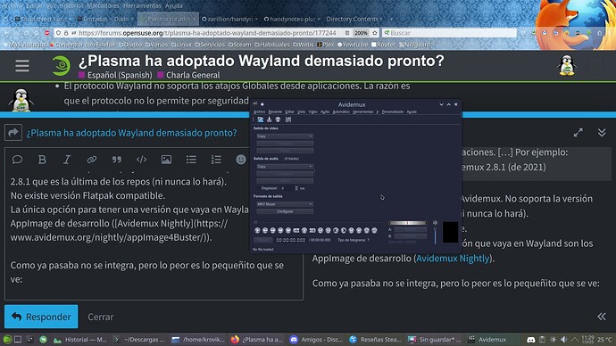Click the Español (Spanish) category link
This screenshot has height=346, width=616.
pos(115,75)
